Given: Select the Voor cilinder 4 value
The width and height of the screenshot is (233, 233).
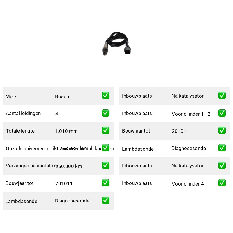Looking at the screenshot, I should tap(188, 184).
